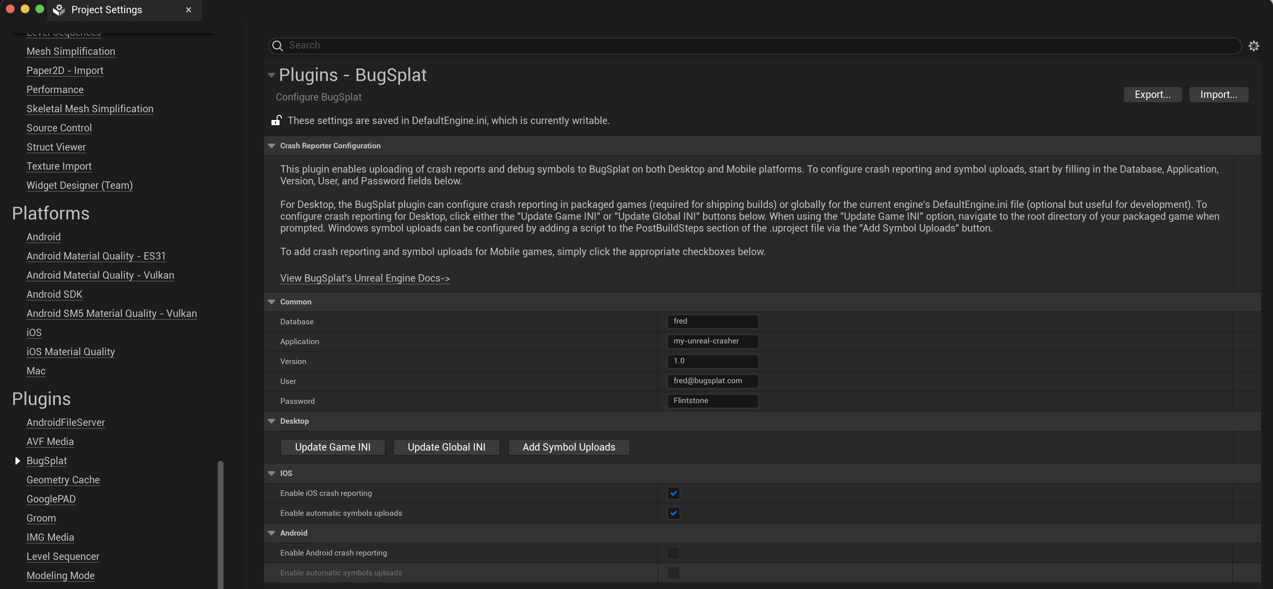Screen dimensions: 1273x589
Task: Open Android SM5 Material Quality - Vulkan
Action: click(112, 314)
